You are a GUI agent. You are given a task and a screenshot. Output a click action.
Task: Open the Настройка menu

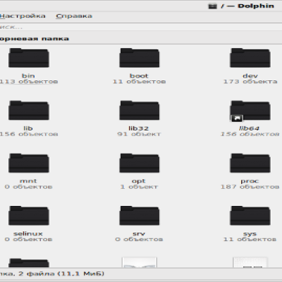(23, 16)
